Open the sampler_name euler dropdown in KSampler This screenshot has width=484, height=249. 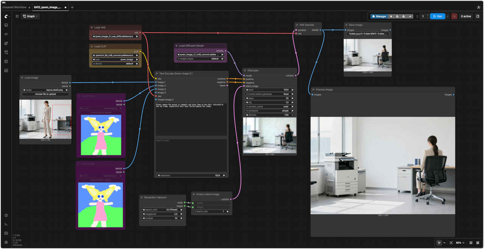270,107
